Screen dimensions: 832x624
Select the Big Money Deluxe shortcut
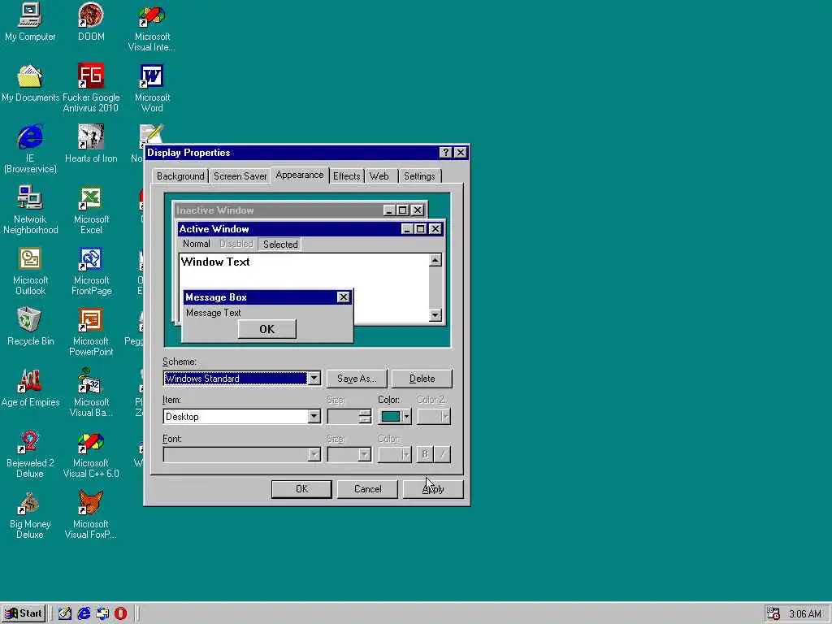click(x=30, y=515)
